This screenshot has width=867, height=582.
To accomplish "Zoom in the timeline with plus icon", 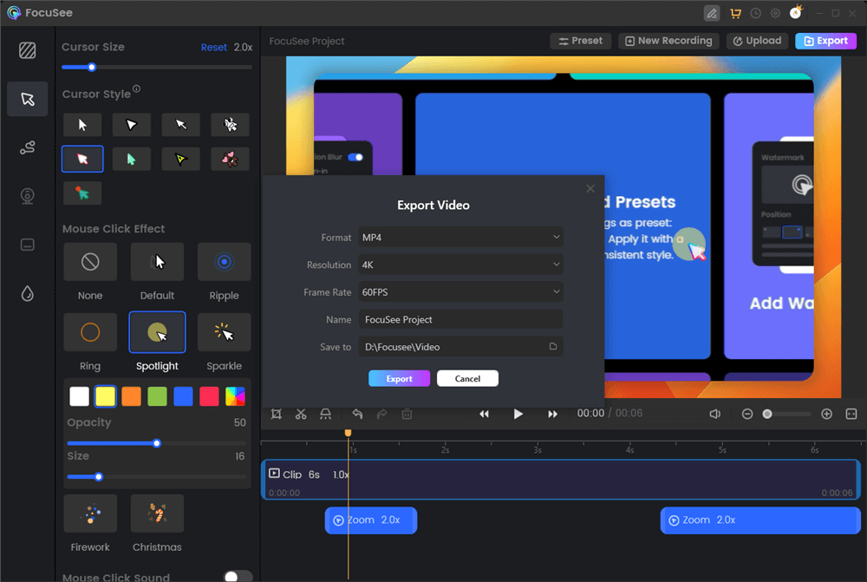I will (x=826, y=414).
